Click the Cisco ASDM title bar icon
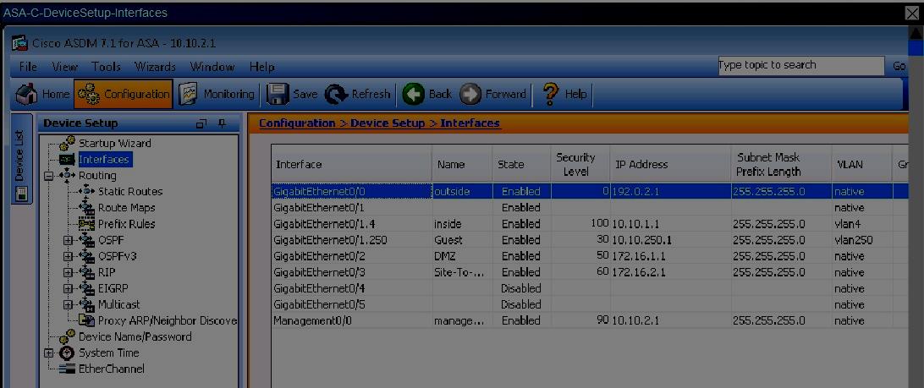924x388 pixels. pos(20,44)
